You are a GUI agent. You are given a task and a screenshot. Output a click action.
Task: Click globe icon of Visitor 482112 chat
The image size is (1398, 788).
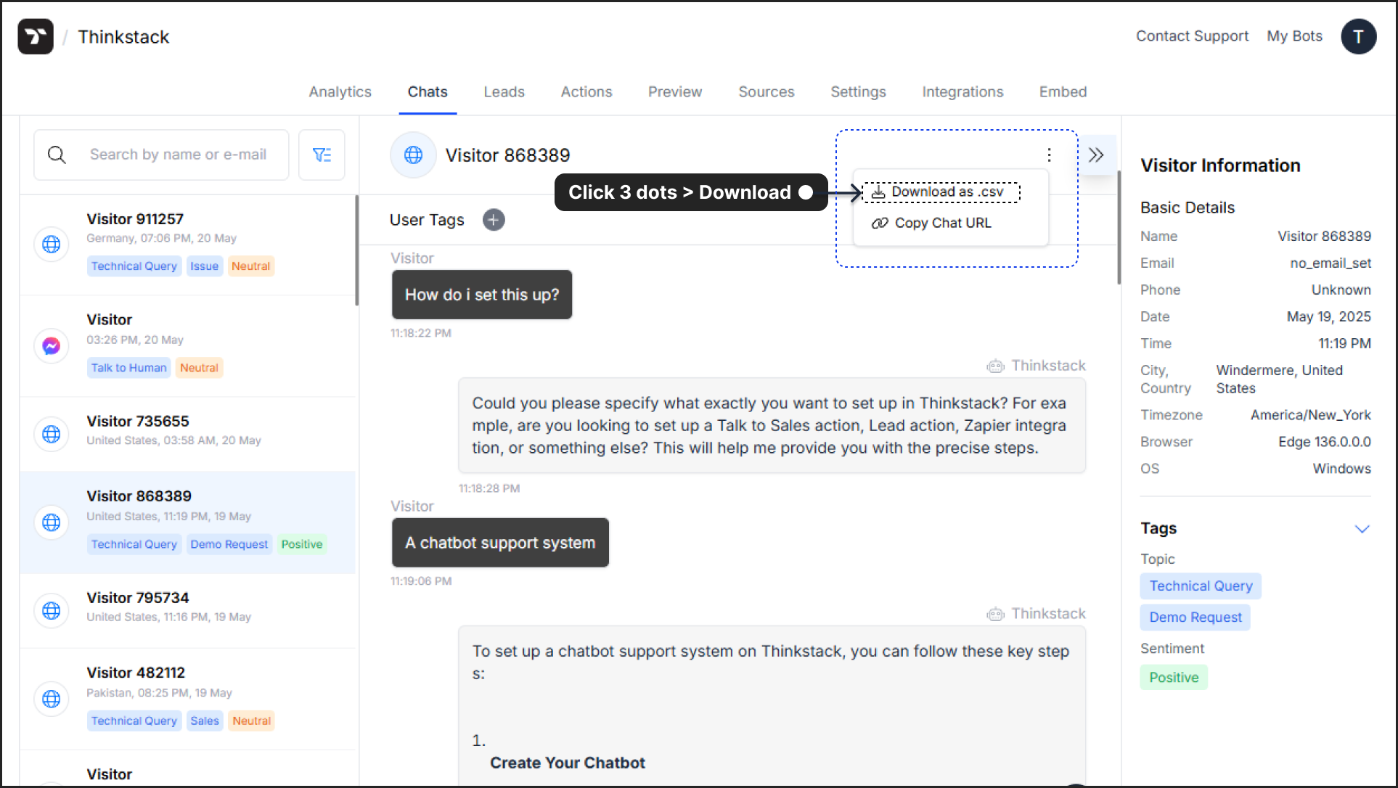click(x=51, y=699)
